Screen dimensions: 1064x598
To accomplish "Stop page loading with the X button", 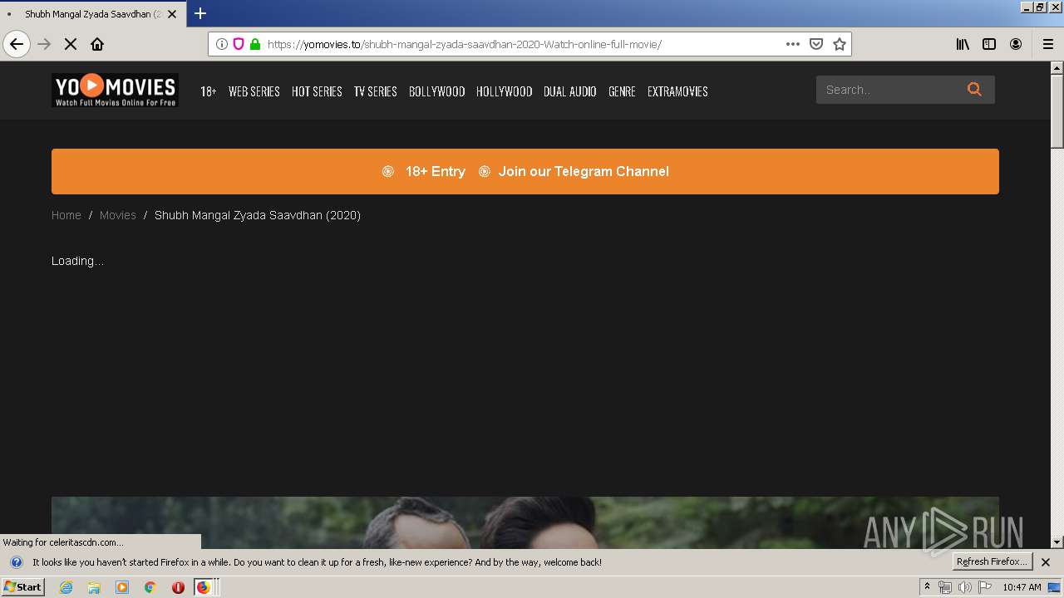I will coord(71,44).
